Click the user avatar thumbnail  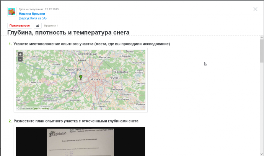(x=12, y=11)
